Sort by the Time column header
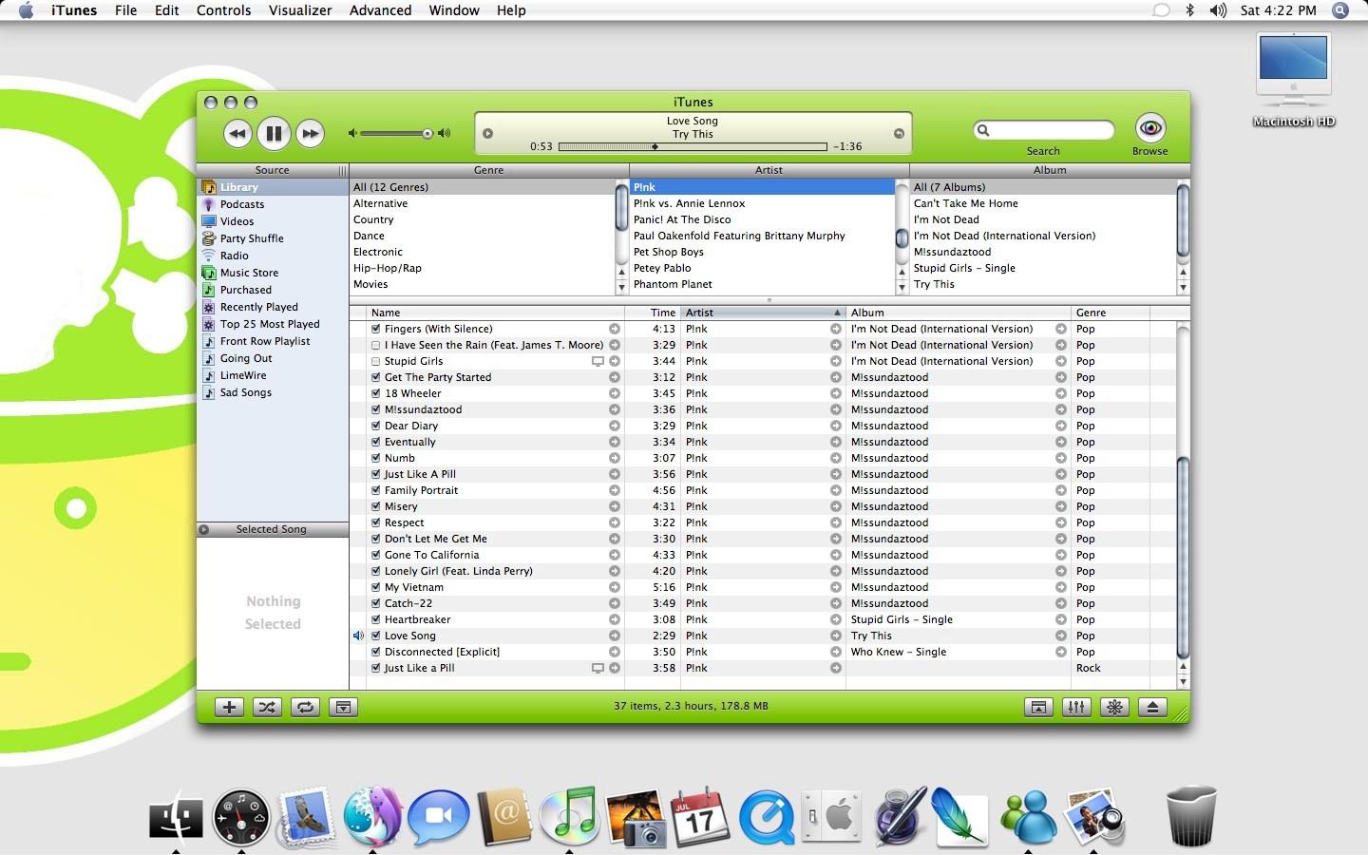The height and width of the screenshot is (855, 1368). click(653, 313)
